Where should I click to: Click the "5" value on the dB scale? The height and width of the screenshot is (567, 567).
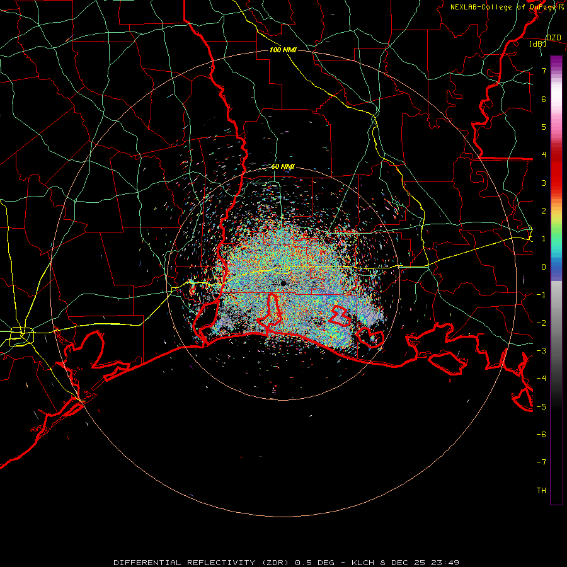(x=544, y=127)
